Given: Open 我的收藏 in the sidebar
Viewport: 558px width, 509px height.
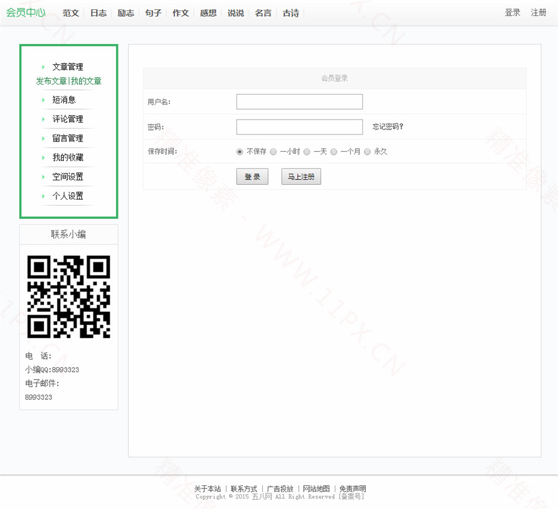Looking at the screenshot, I should 68,157.
